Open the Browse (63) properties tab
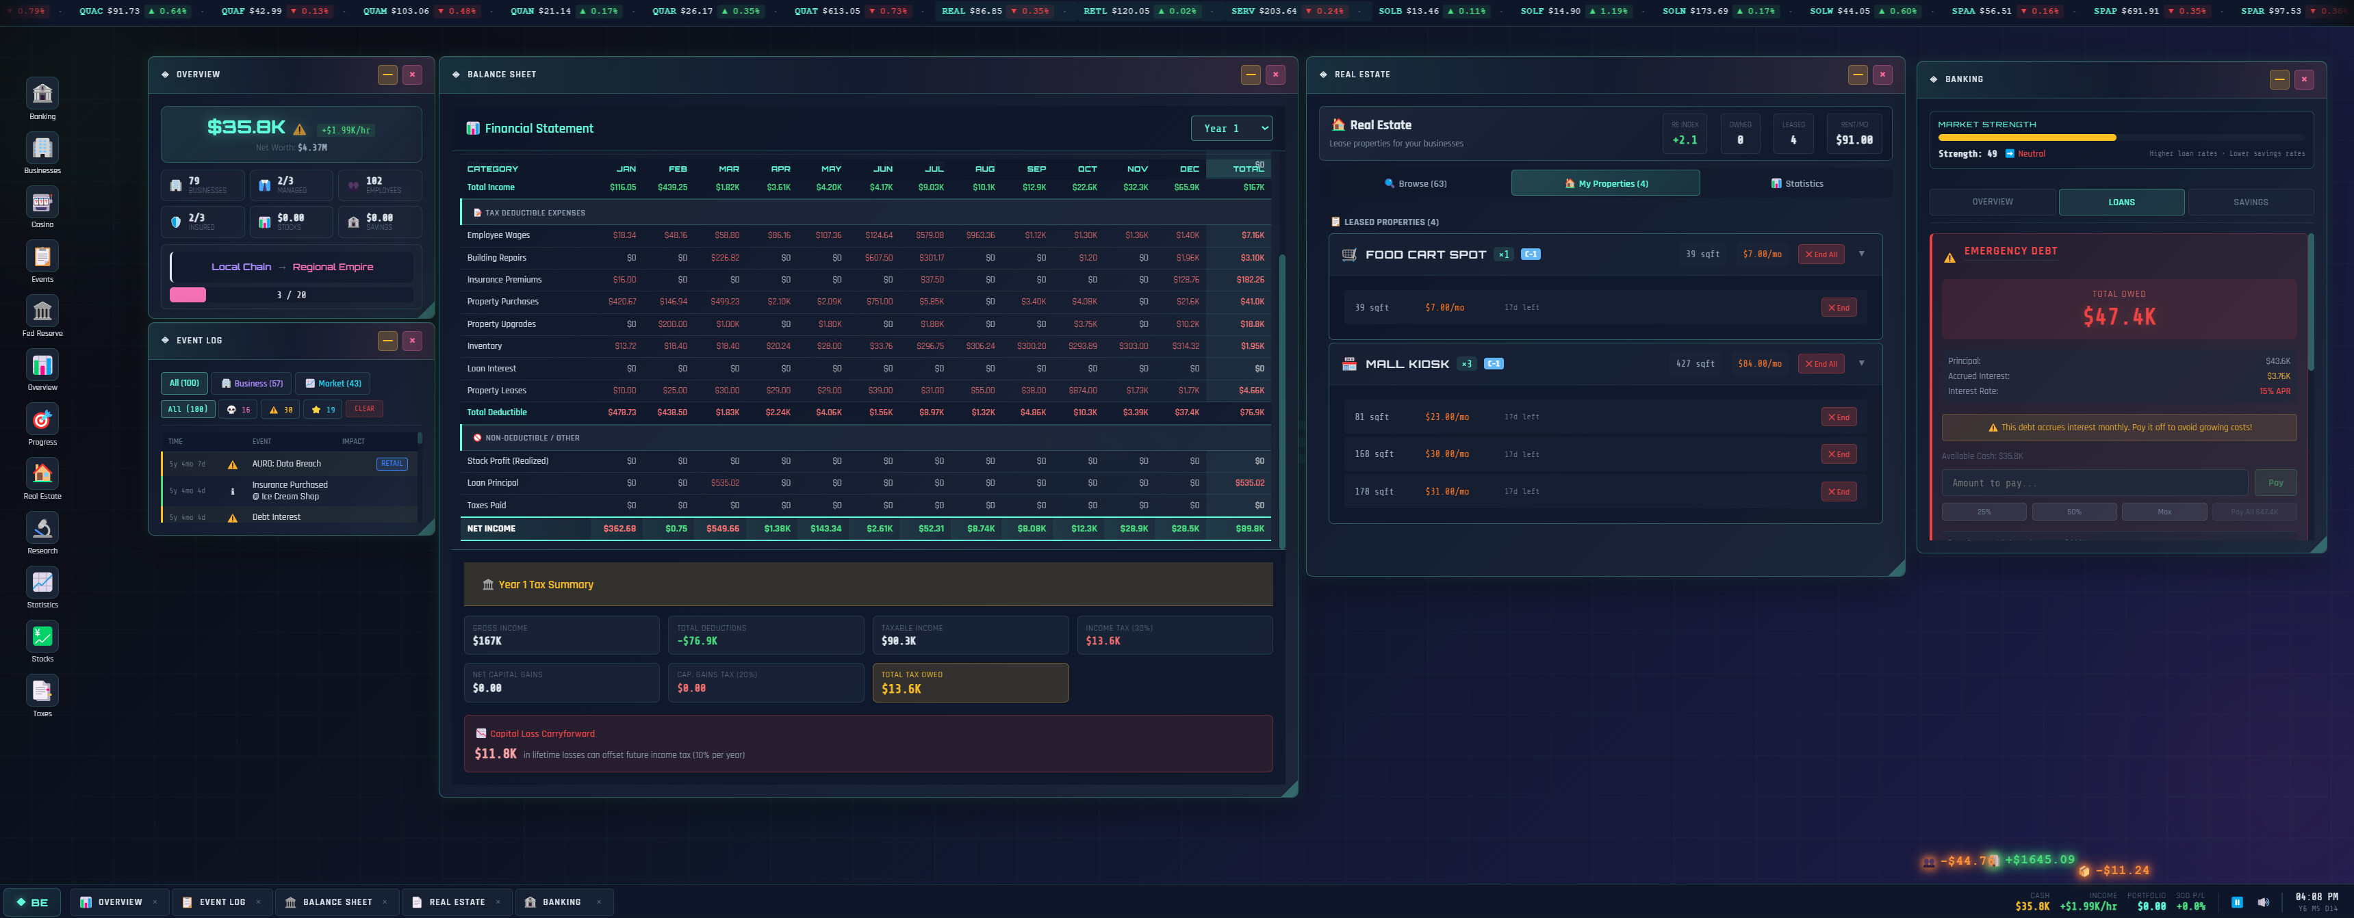2354x918 pixels. pos(1415,183)
